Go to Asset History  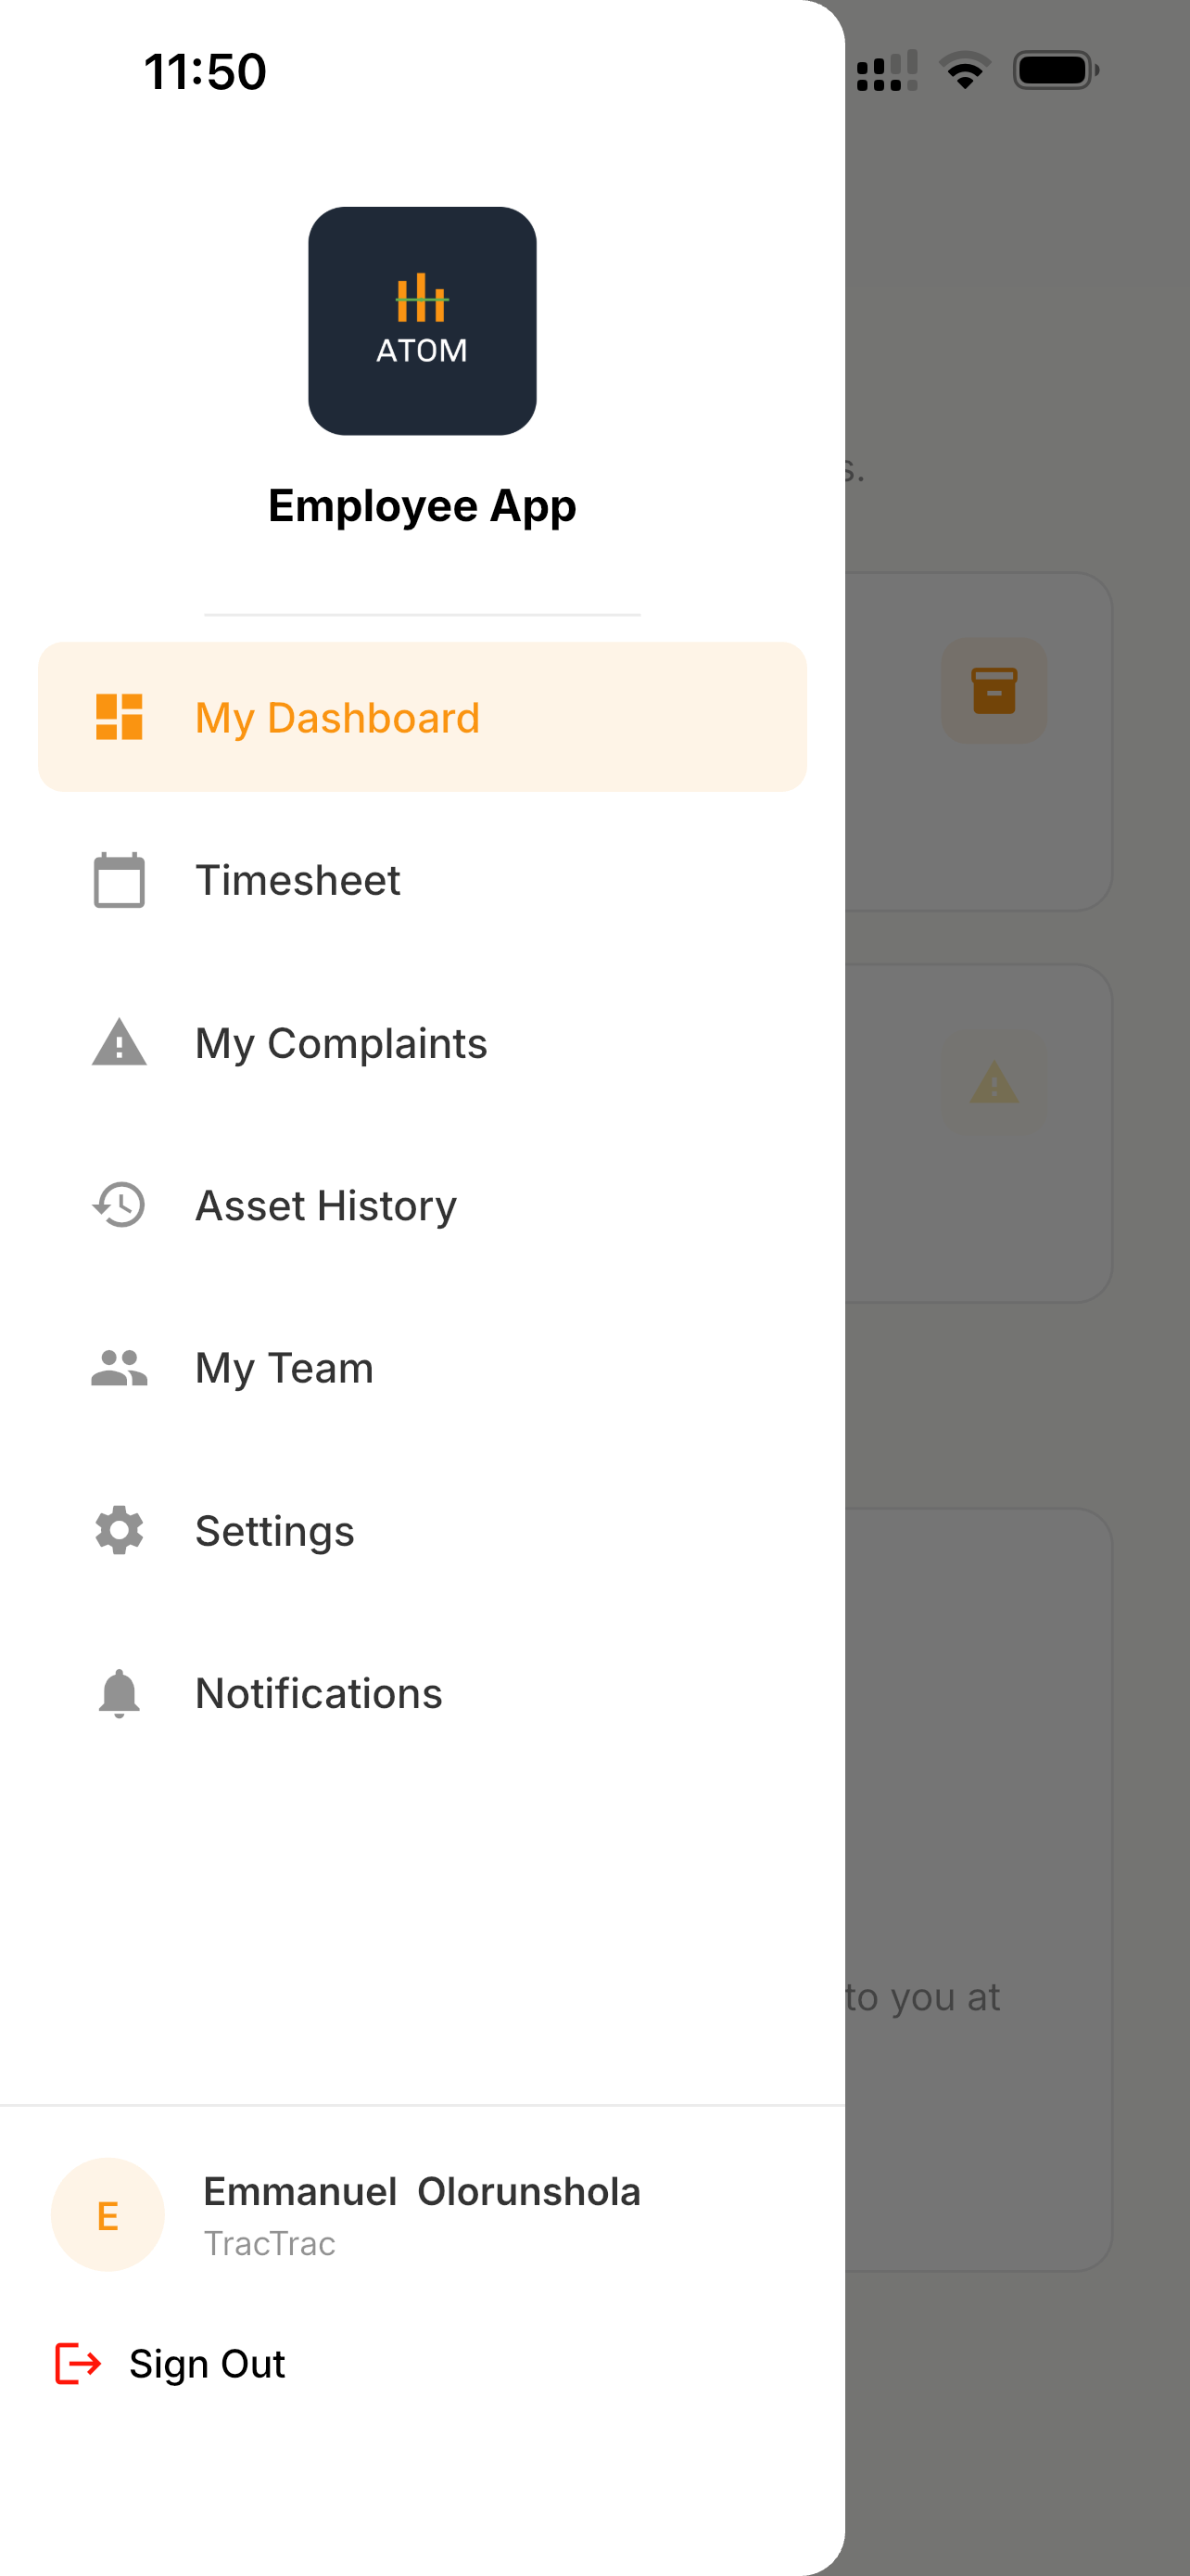click(422, 1205)
